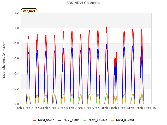Click the Feb 6 x-axis label

64,108
